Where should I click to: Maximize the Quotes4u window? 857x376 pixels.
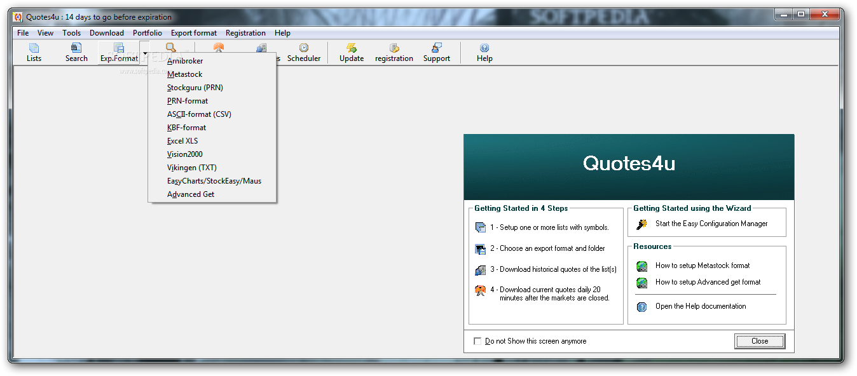800,14
